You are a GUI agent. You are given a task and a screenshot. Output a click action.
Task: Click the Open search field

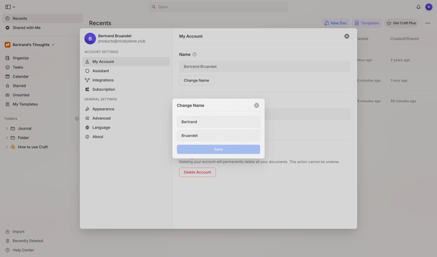(x=218, y=7)
